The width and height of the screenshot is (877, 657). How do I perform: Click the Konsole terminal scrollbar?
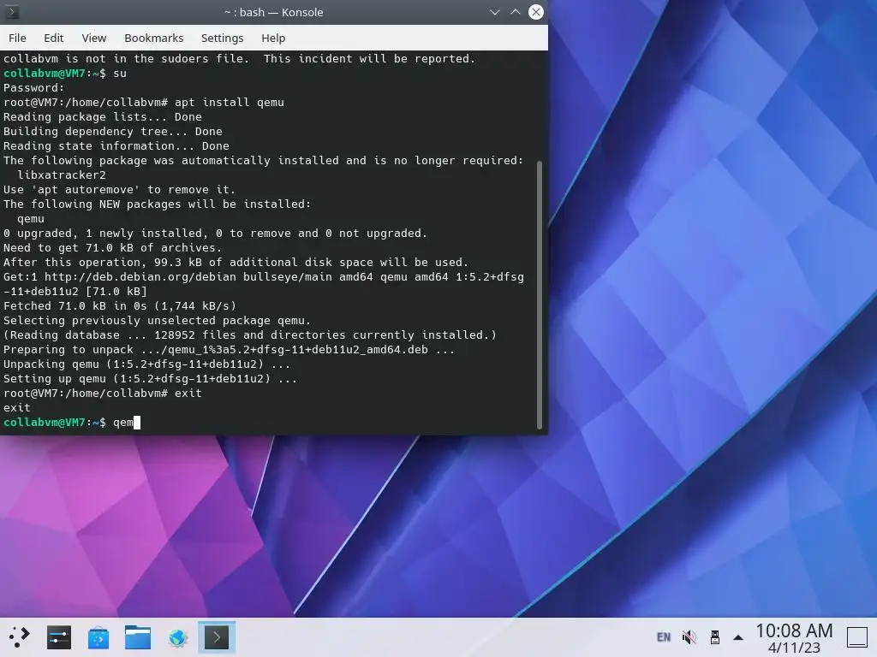tap(540, 295)
